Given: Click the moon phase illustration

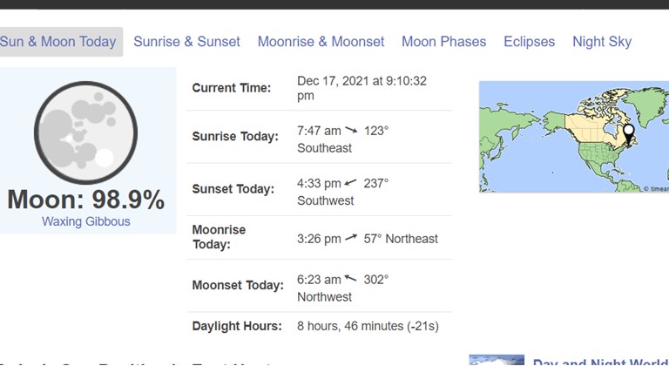Looking at the screenshot, I should click(x=85, y=132).
